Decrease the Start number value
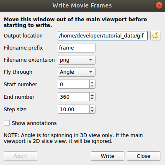The height and width of the screenshot is (165, 165). point(92,86)
